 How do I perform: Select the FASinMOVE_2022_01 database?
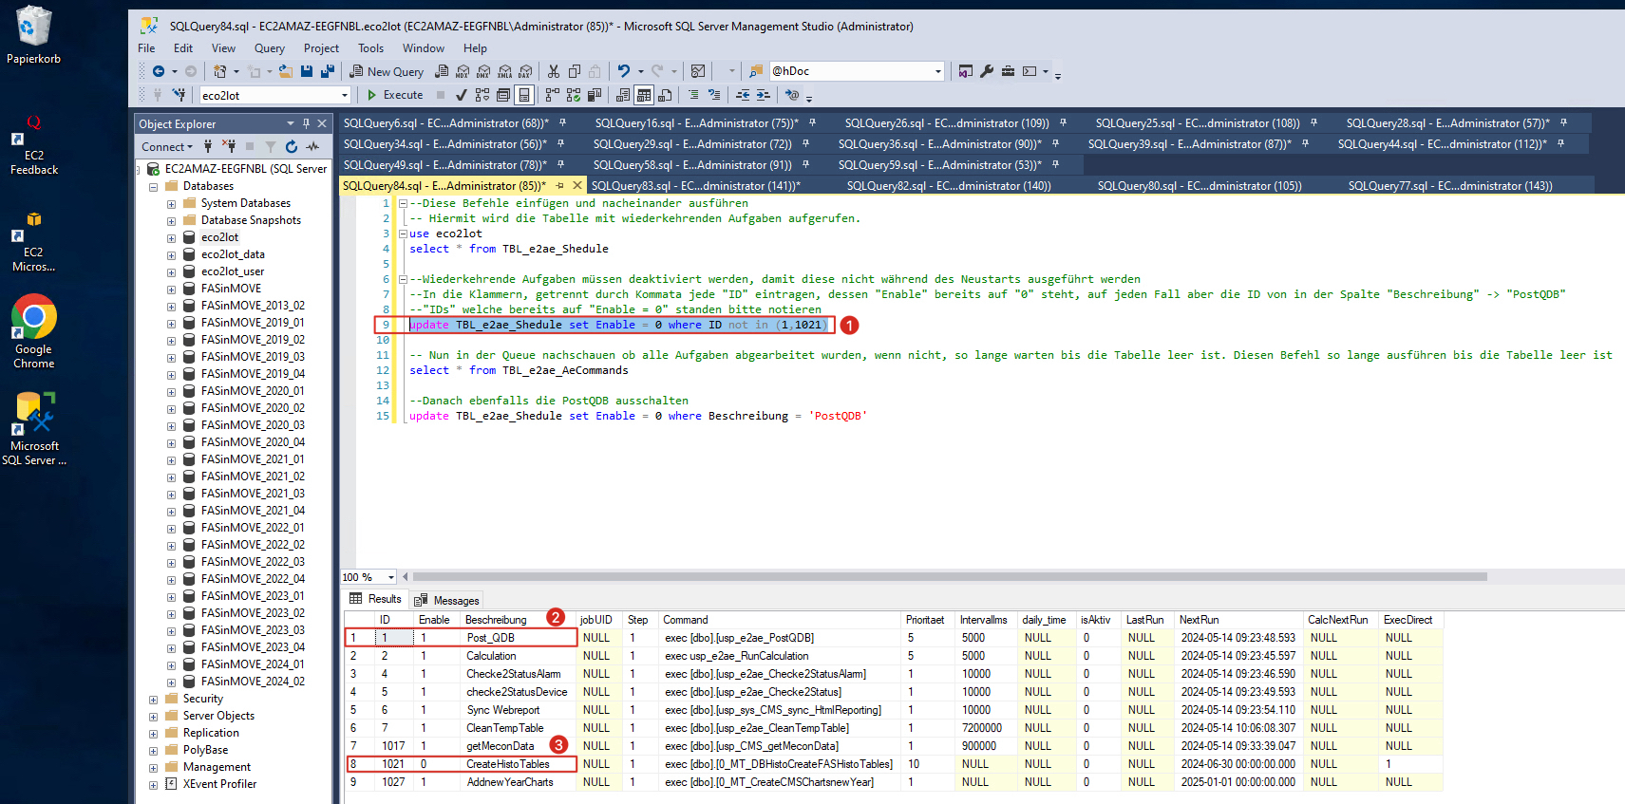click(252, 528)
